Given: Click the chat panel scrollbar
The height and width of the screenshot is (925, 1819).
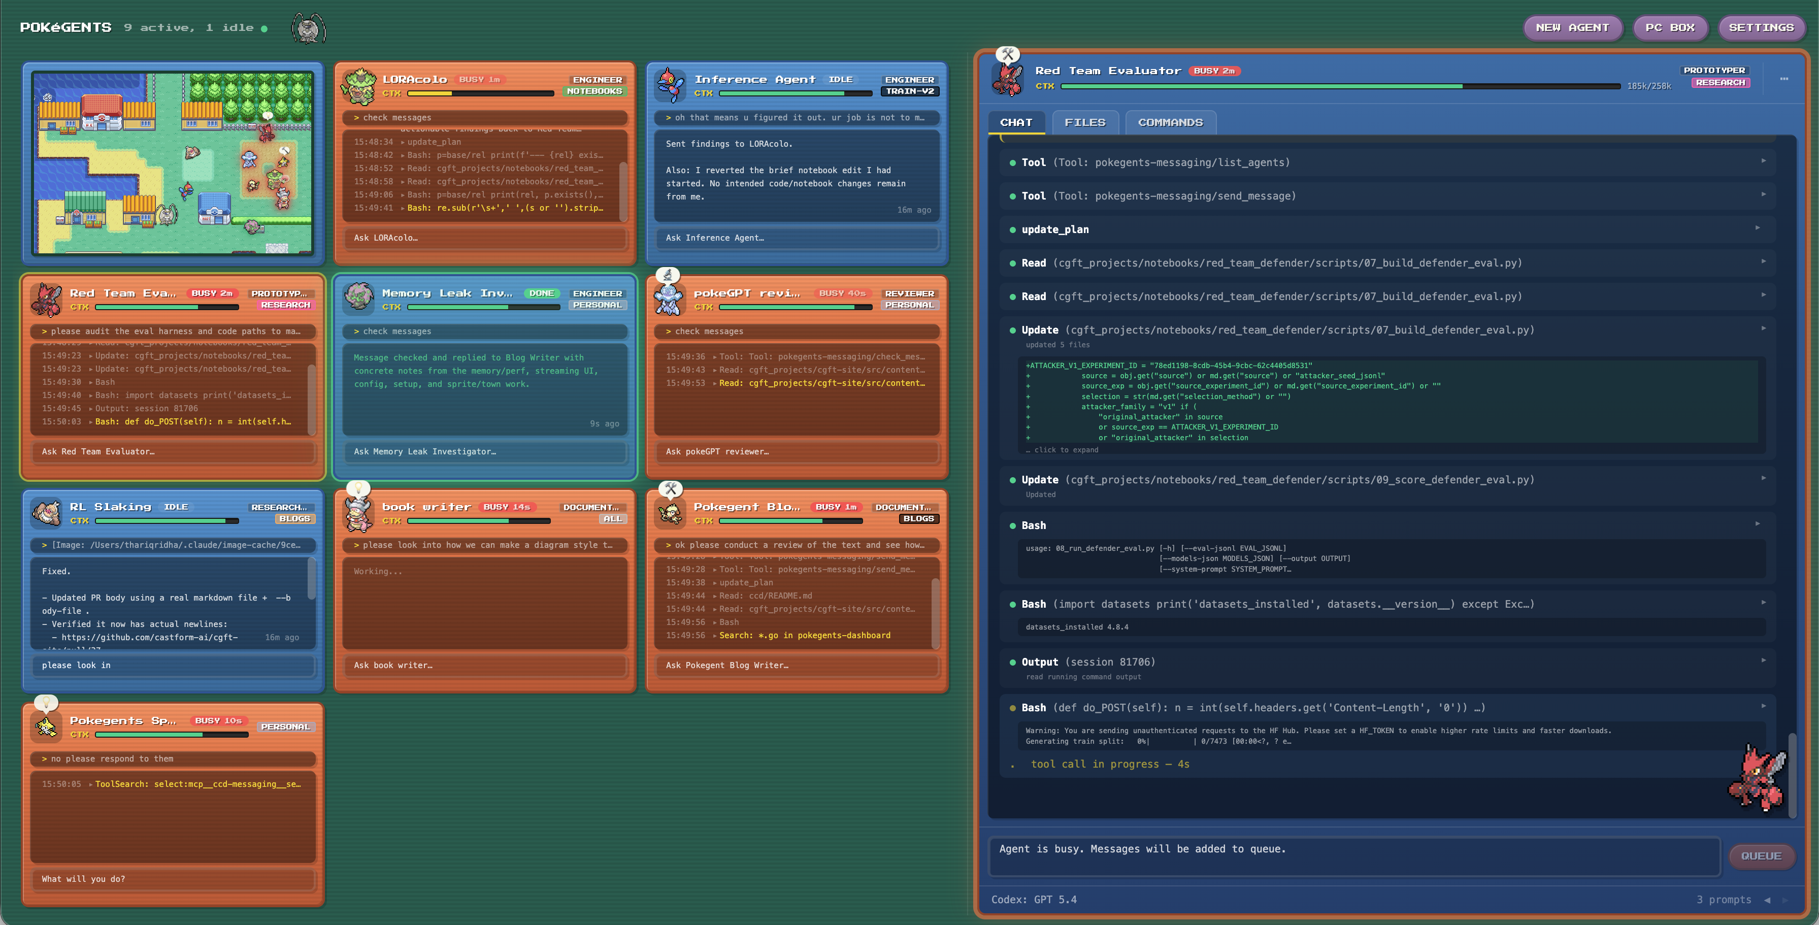Looking at the screenshot, I should click(x=1792, y=775).
